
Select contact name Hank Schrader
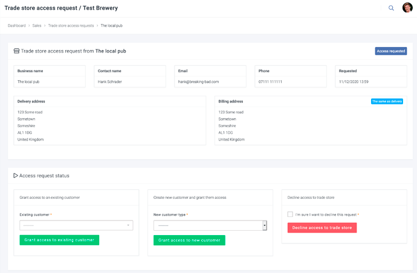110,82
